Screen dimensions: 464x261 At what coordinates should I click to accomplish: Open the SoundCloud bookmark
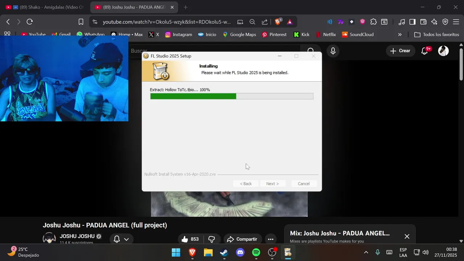[358, 34]
